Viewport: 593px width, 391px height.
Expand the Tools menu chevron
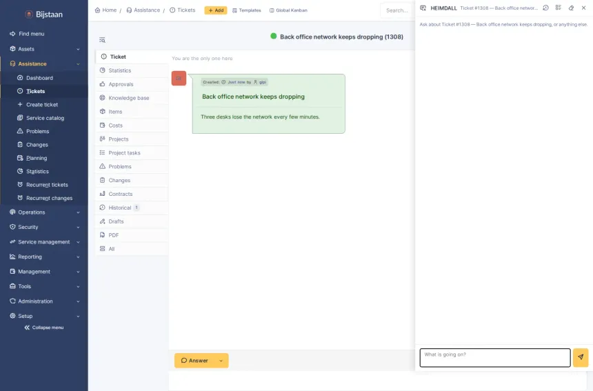[78, 287]
